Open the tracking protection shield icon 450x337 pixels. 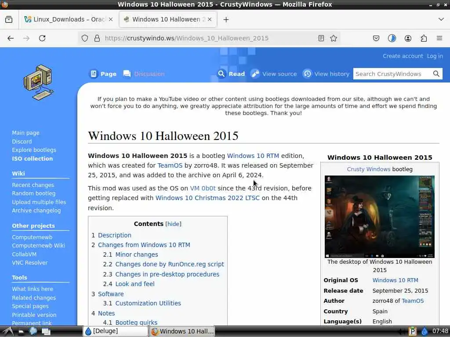(85, 38)
